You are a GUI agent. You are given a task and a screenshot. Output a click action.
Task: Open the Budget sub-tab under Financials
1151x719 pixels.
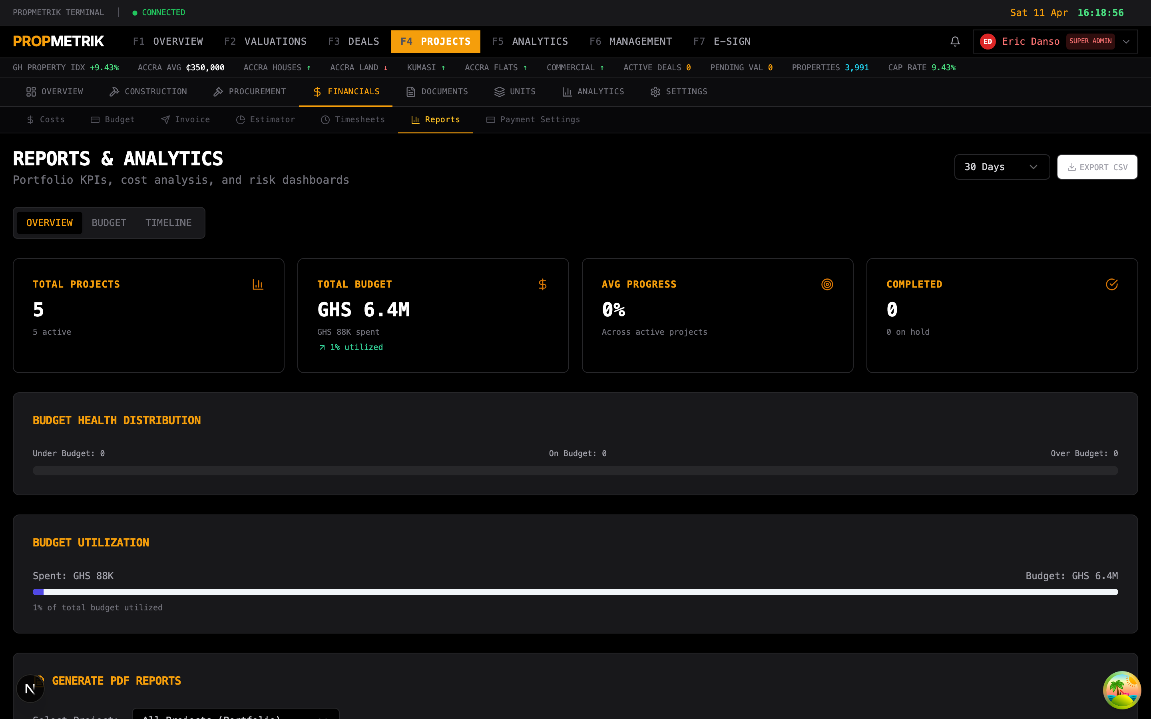pyautogui.click(x=113, y=119)
